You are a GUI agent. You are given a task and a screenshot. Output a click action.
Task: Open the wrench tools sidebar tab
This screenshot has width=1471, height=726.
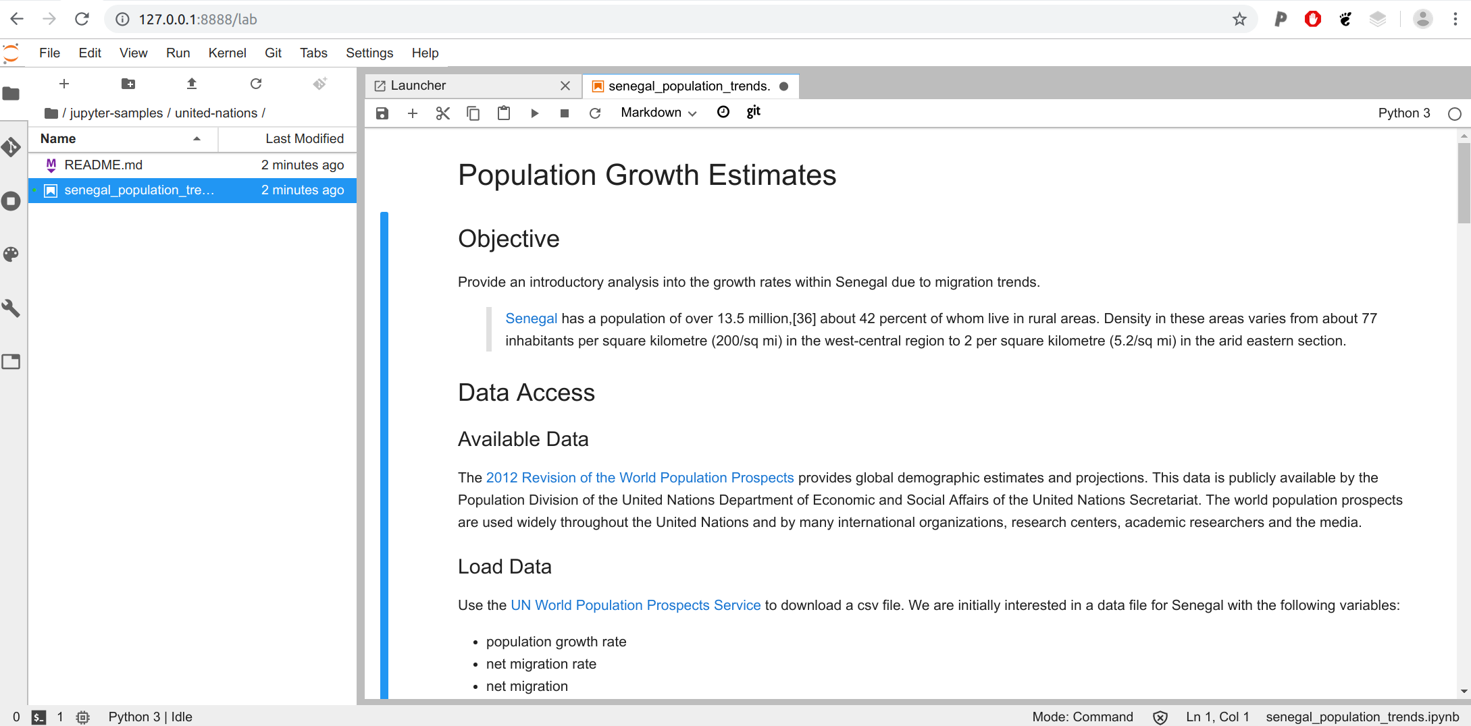pos(11,308)
